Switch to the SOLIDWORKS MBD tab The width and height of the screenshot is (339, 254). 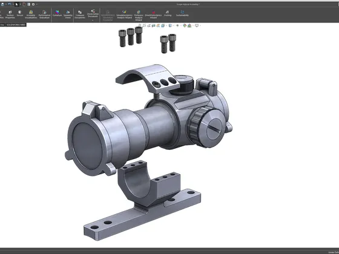[16, 25]
